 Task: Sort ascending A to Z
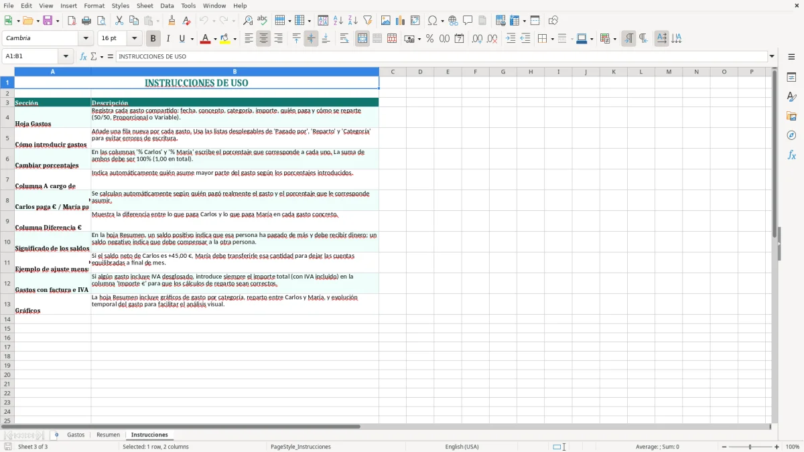(338, 21)
